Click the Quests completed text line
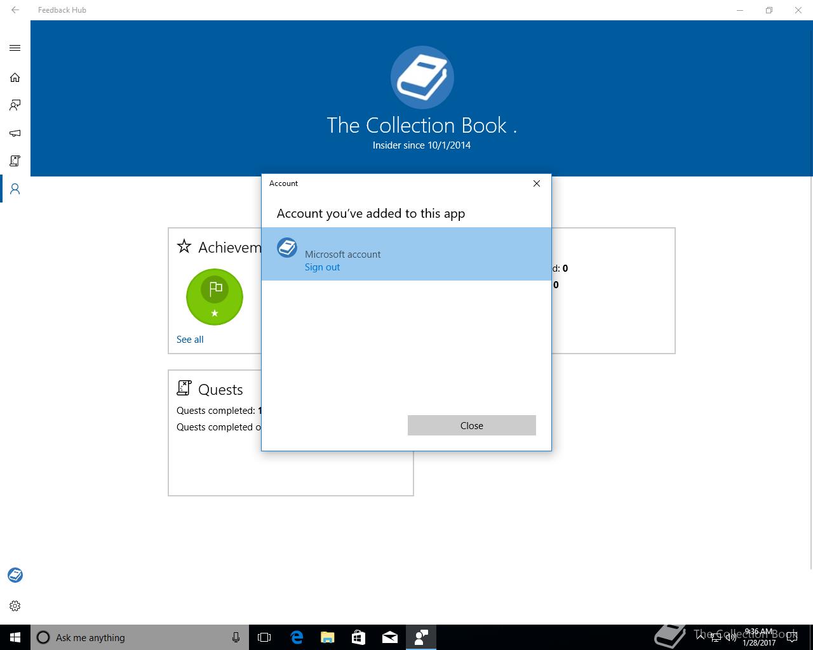The width and height of the screenshot is (813, 650). click(218, 411)
